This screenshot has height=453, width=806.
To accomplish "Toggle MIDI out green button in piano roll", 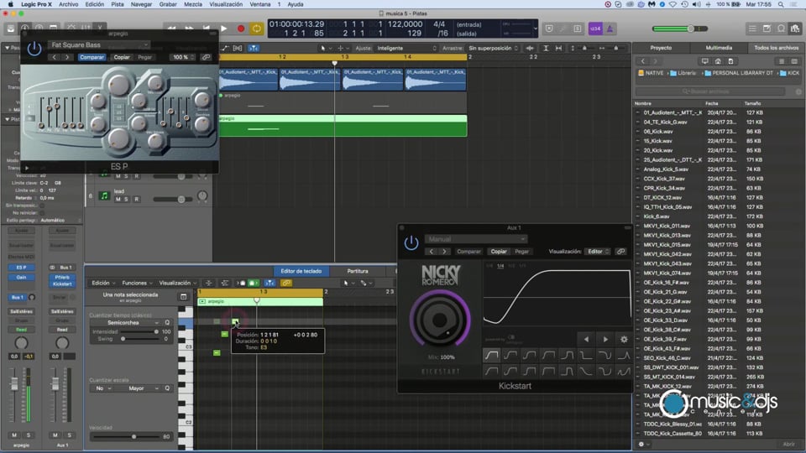I will coord(254,283).
